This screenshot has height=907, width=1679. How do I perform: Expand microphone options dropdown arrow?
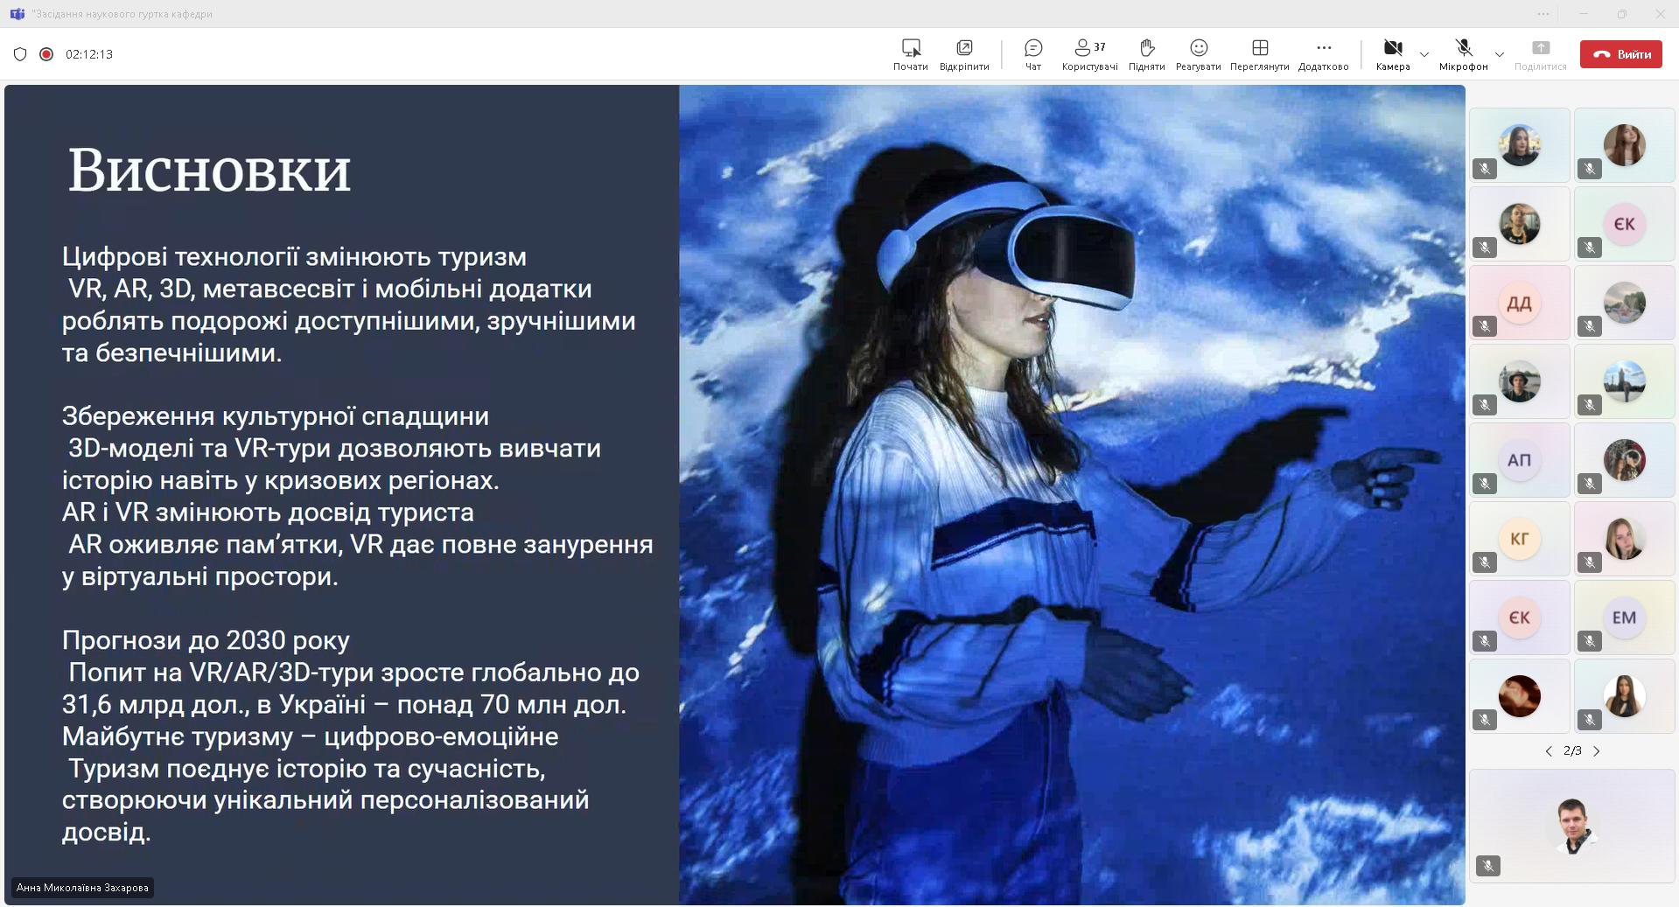pos(1500,54)
